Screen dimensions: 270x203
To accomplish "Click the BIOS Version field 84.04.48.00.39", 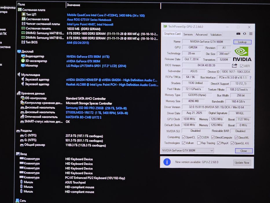I will (x=206, y=65).
